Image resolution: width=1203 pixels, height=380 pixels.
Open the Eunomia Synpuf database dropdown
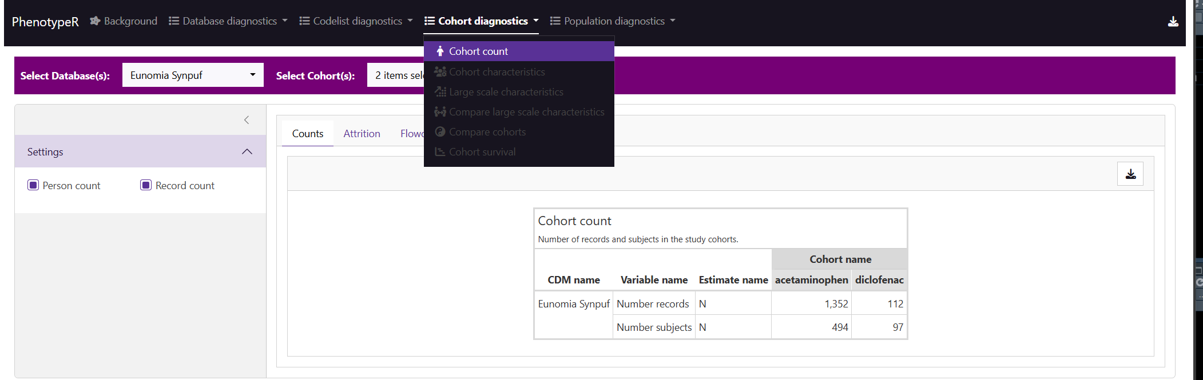pyautogui.click(x=193, y=75)
